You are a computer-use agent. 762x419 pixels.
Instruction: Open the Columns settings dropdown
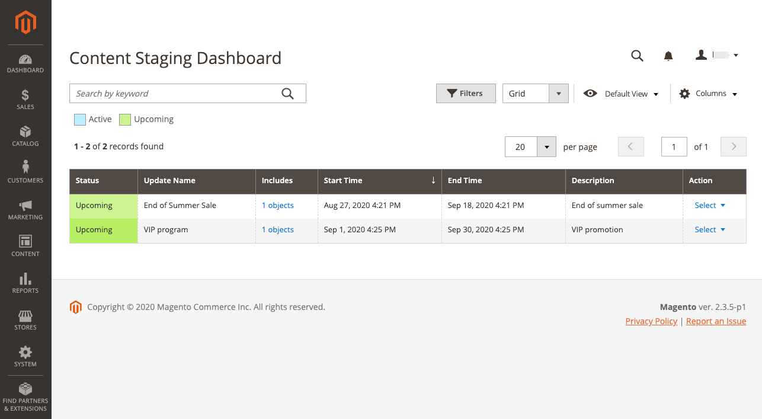point(708,94)
